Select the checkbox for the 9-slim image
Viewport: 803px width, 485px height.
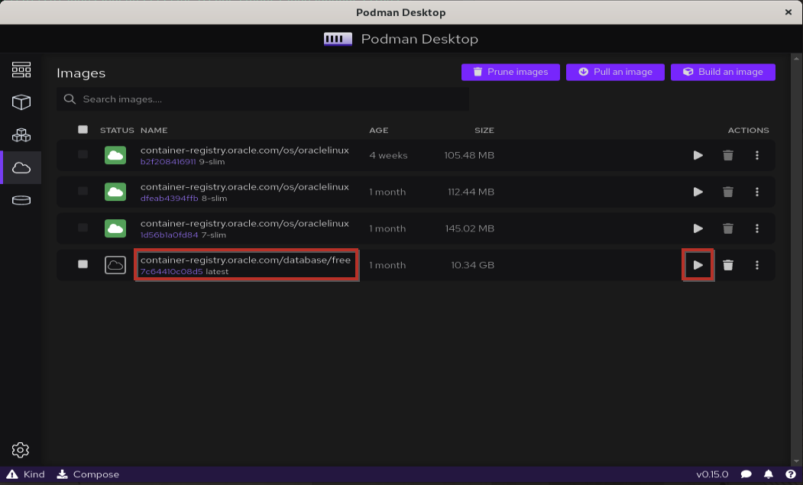[x=83, y=155]
